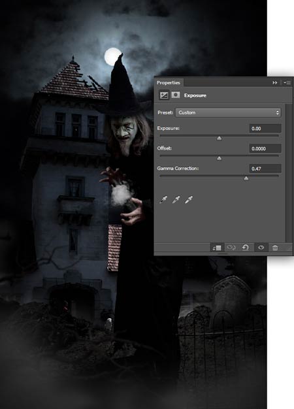Click the 'Exposure' title beside the mask icon
294x409 pixels.
coord(195,95)
